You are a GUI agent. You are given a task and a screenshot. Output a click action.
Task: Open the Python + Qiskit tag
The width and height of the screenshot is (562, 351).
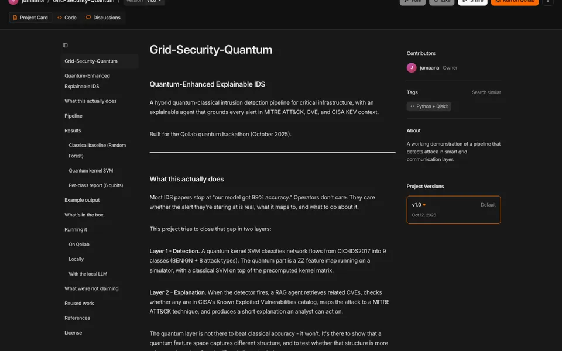429,106
